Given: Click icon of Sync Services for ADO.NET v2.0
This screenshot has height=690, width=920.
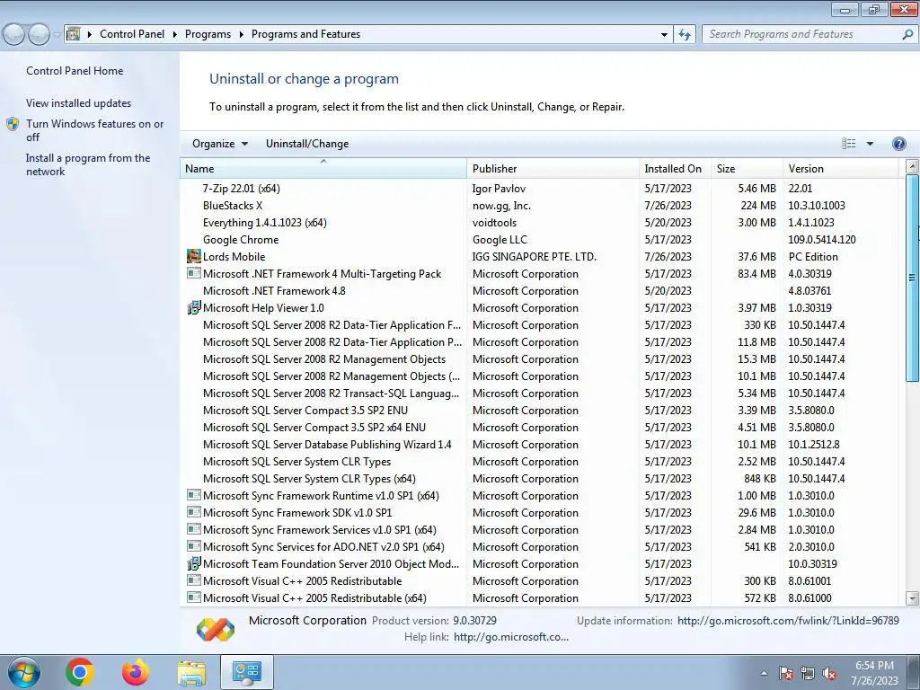Looking at the screenshot, I should tap(194, 546).
